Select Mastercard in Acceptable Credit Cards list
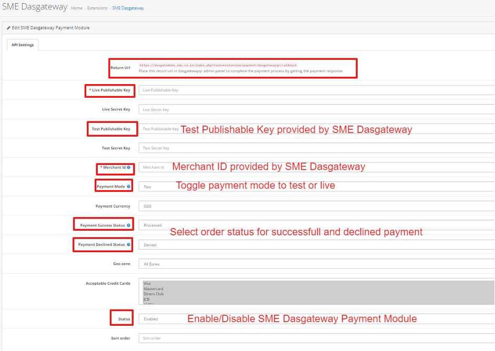This screenshot has width=495, height=351. [318, 289]
